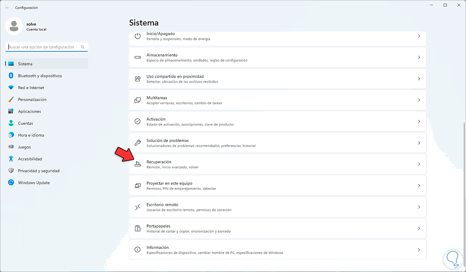Image resolution: width=466 pixels, height=272 pixels.
Task: Click the Activación checkmark icon
Action: click(137, 121)
